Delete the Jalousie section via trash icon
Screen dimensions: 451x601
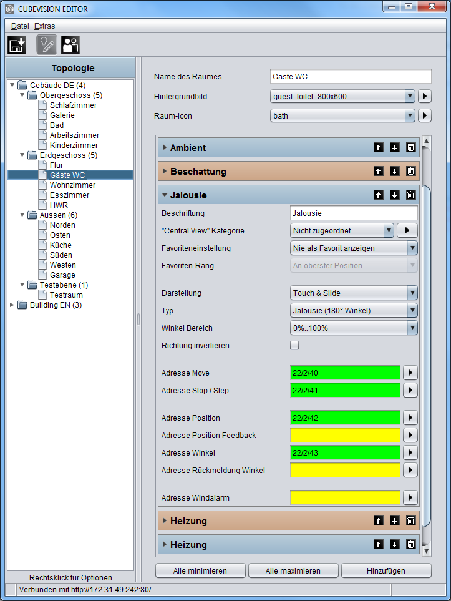pyautogui.click(x=410, y=195)
